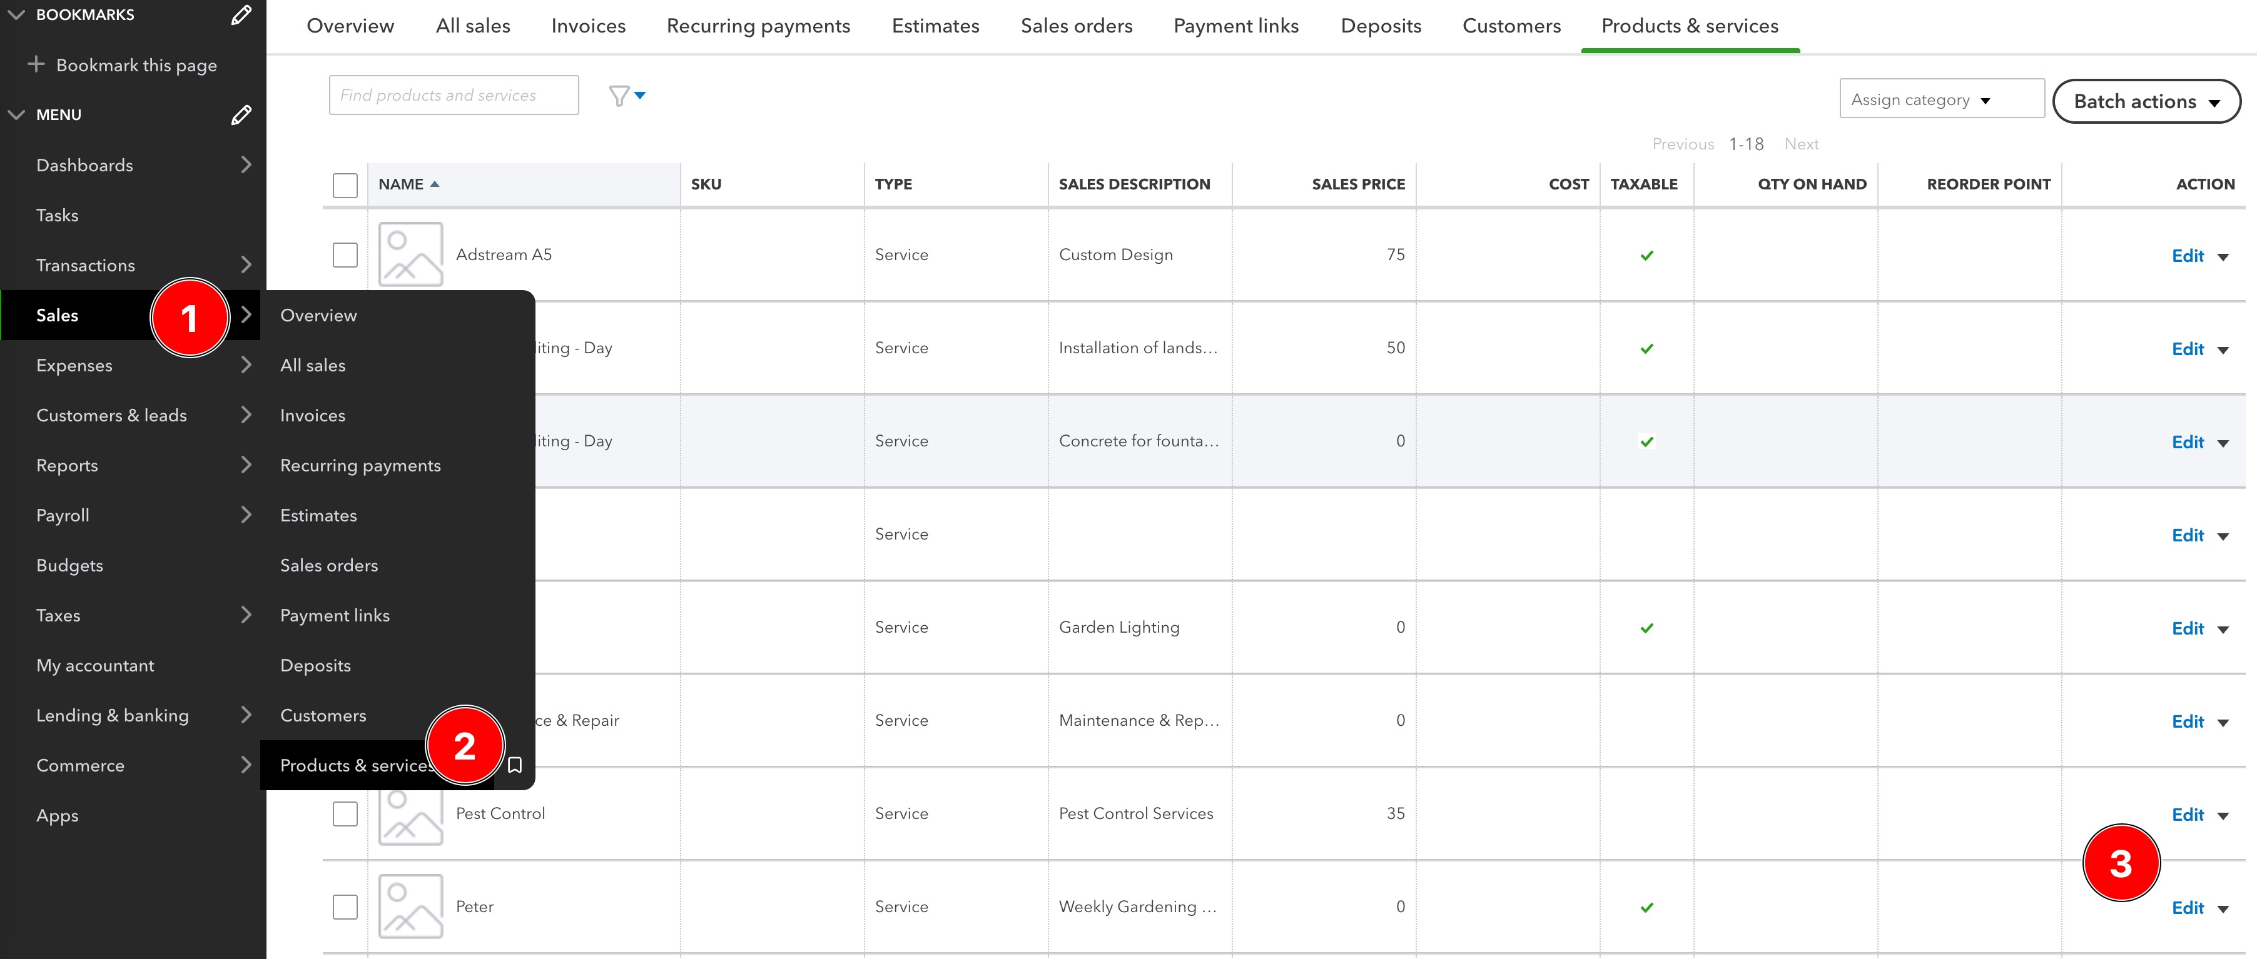Check the Adstream A5 row checkbox

[345, 255]
